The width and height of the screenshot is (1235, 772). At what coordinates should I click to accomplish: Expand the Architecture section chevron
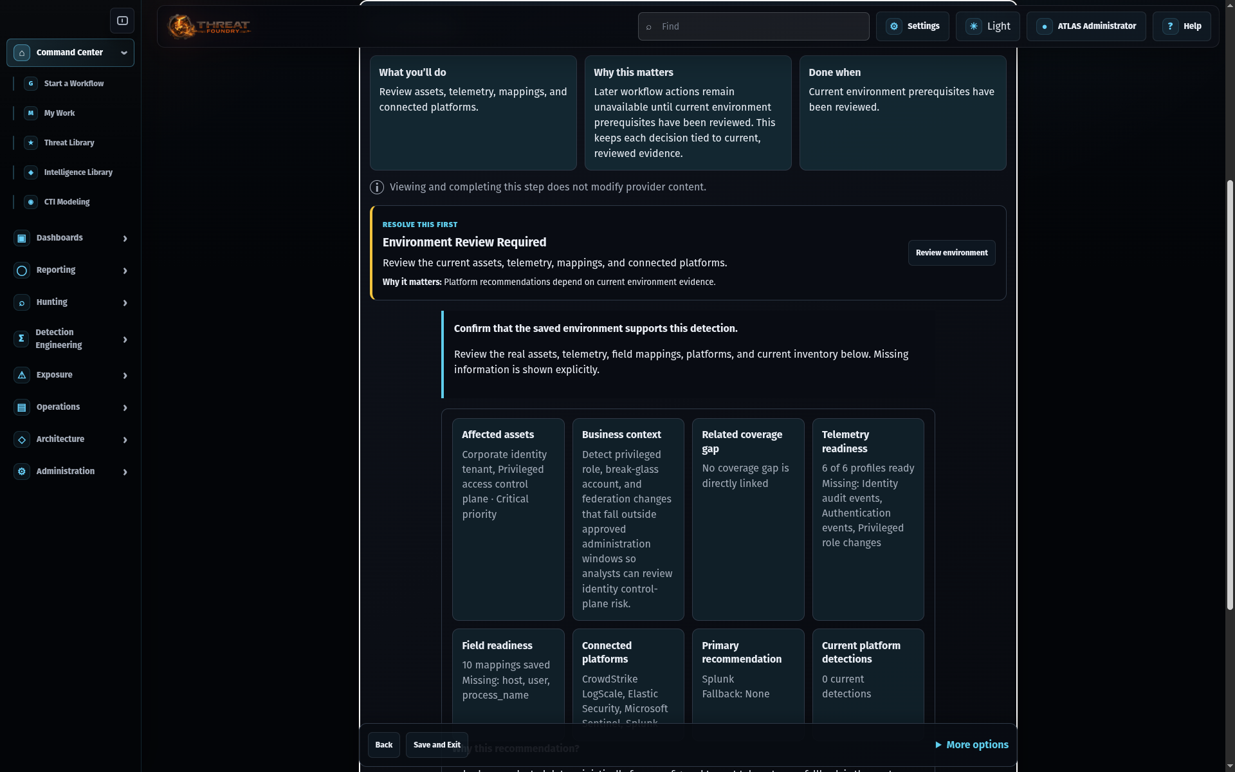(x=125, y=440)
